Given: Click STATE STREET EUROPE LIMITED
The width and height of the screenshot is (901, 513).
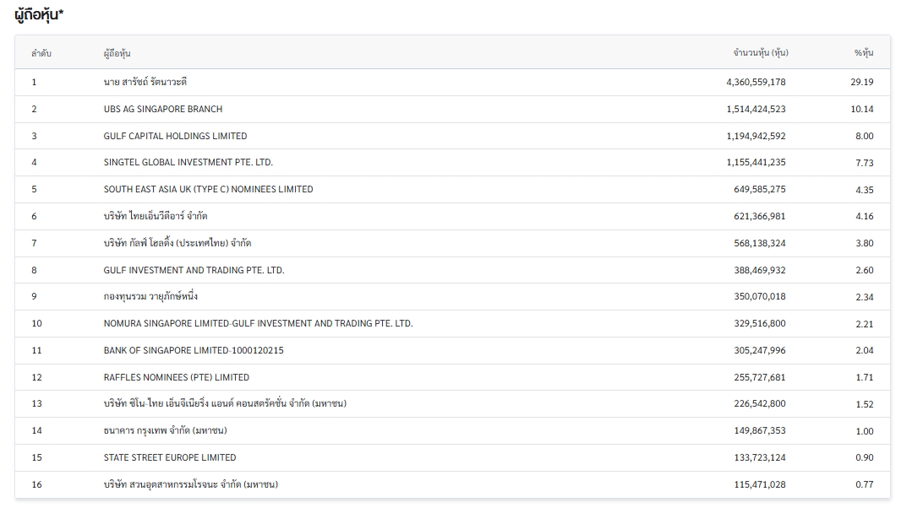Looking at the screenshot, I should [x=170, y=458].
